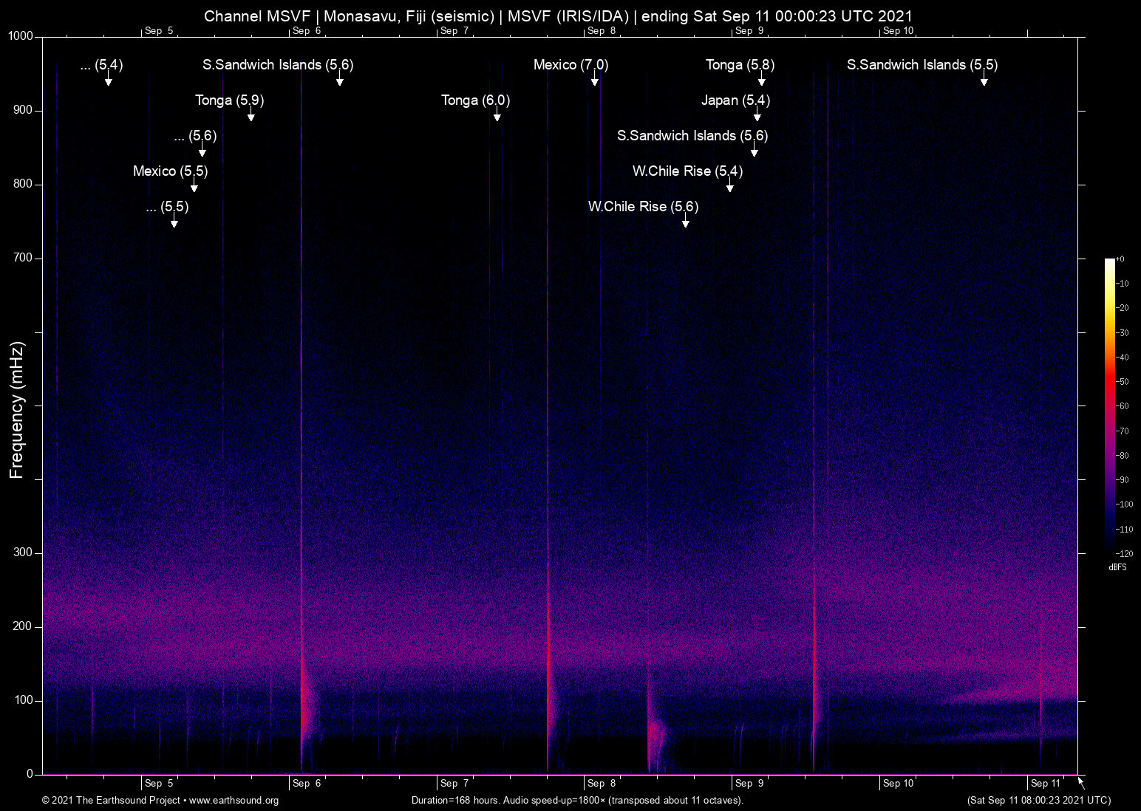
Task: Click the W.Chile Rise (5.4) event label
Action: (x=687, y=171)
